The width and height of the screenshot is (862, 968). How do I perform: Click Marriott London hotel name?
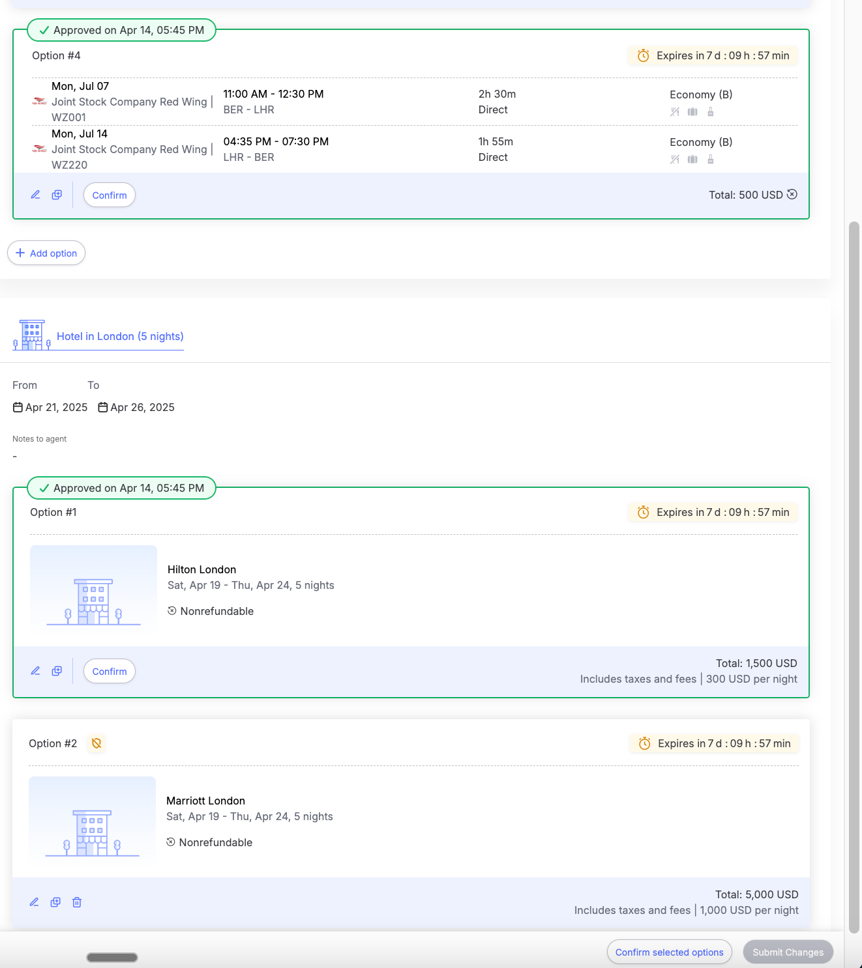(x=206, y=801)
